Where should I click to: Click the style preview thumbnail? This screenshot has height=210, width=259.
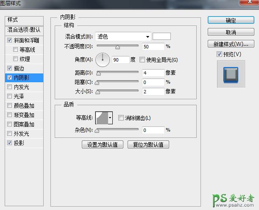tap(231, 74)
